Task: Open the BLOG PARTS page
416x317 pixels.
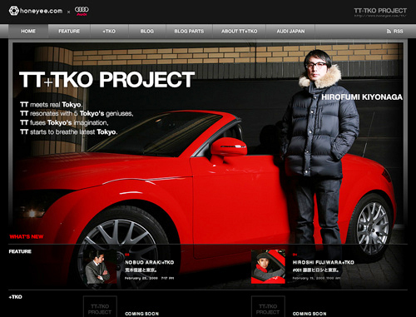Action: point(189,32)
